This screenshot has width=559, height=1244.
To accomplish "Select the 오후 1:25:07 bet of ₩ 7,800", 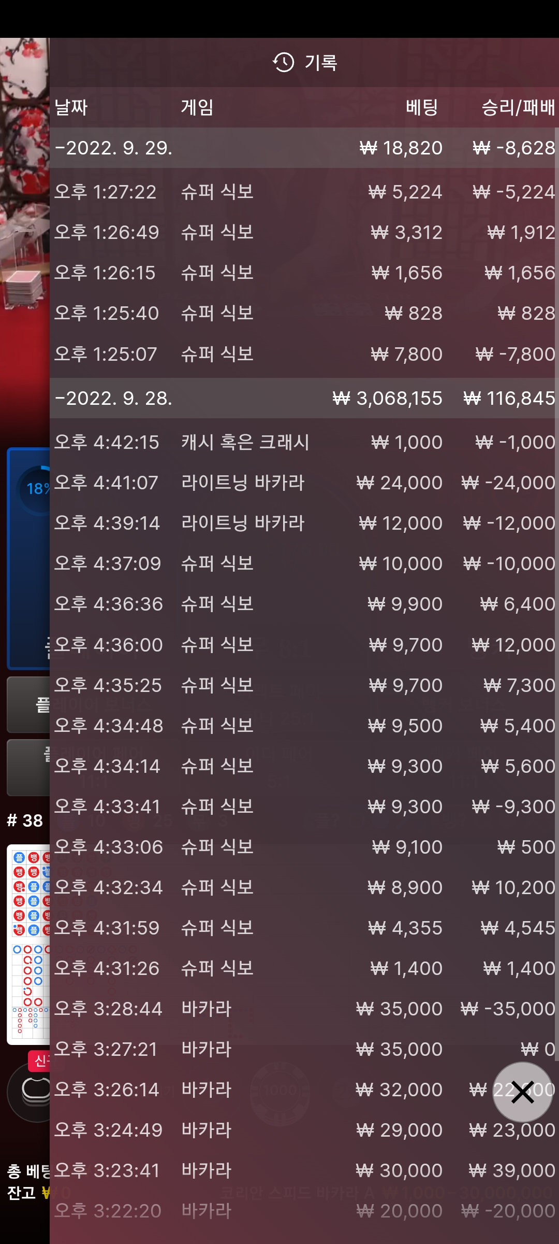I will 304,354.
